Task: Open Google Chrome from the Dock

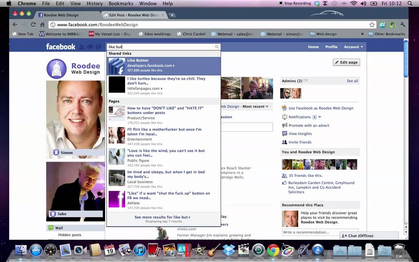Action: pyautogui.click(x=273, y=250)
